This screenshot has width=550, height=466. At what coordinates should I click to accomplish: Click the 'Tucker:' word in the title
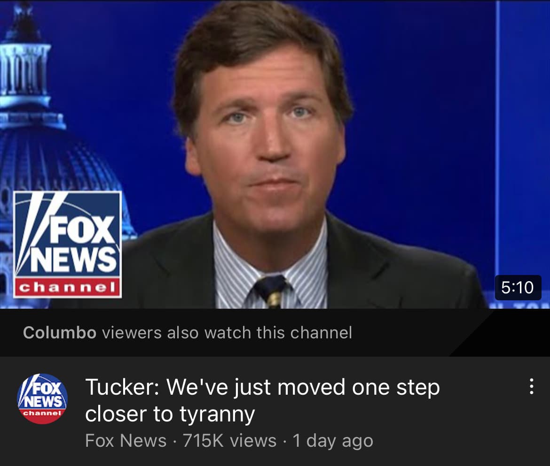pos(123,387)
